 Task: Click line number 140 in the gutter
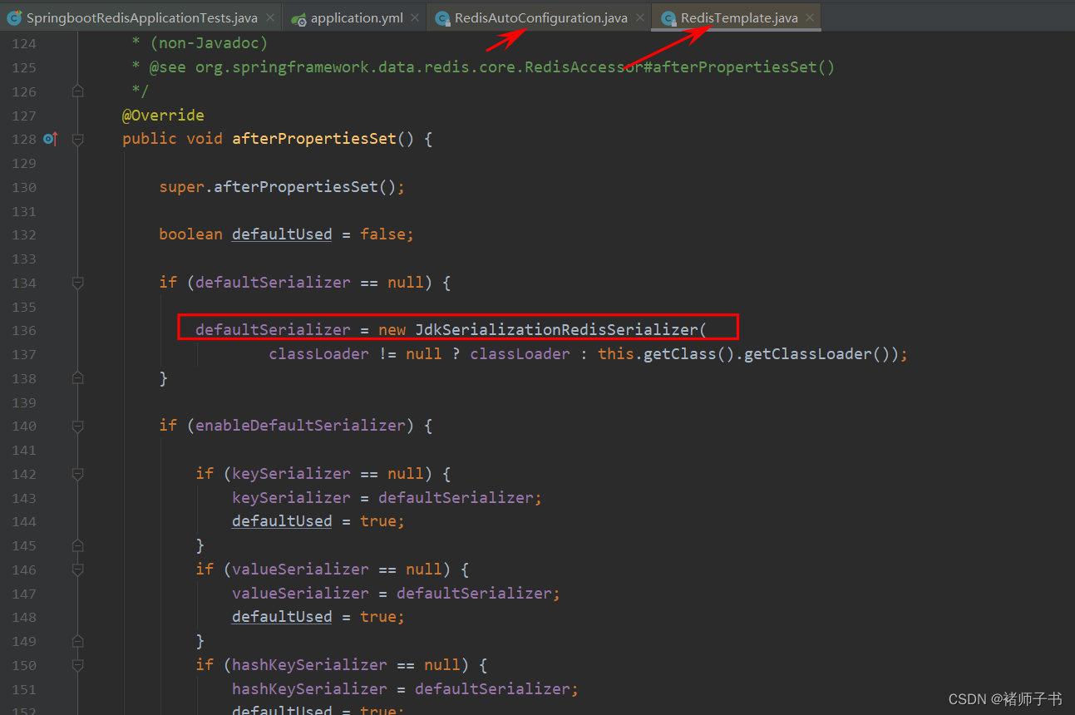[x=24, y=427]
